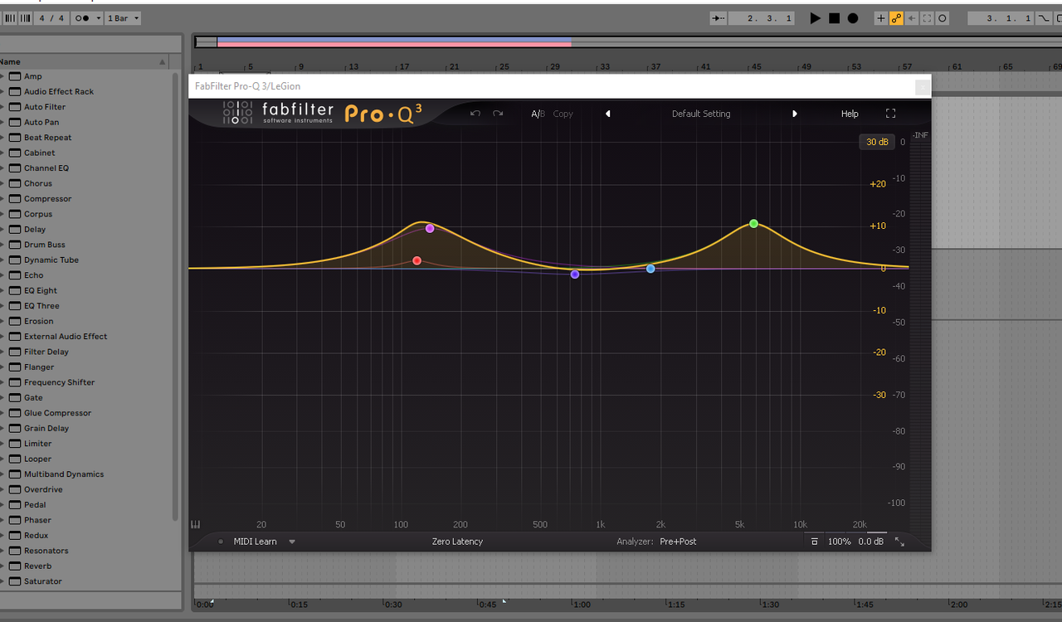Start playback with the Play button

click(815, 18)
